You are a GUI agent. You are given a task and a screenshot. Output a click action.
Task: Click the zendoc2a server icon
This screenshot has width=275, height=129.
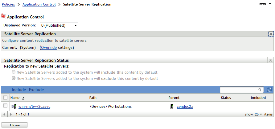point(172,106)
